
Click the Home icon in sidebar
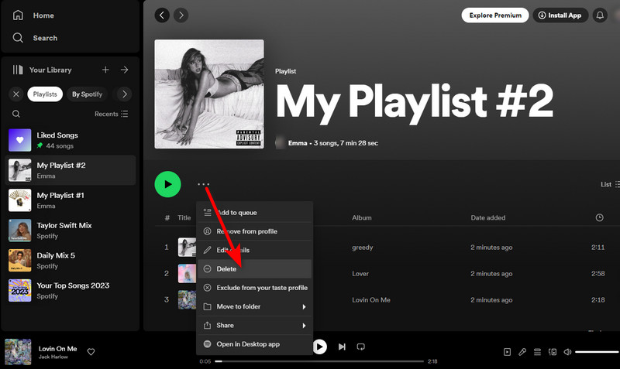[18, 15]
